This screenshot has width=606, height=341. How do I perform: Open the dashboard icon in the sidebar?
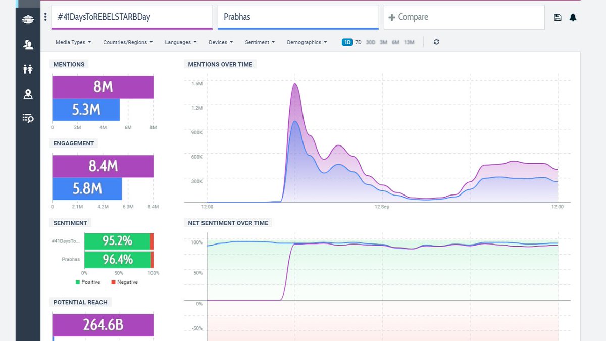click(28, 20)
